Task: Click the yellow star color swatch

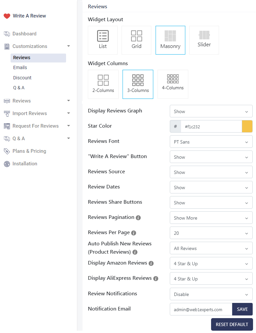Action: [x=247, y=127]
